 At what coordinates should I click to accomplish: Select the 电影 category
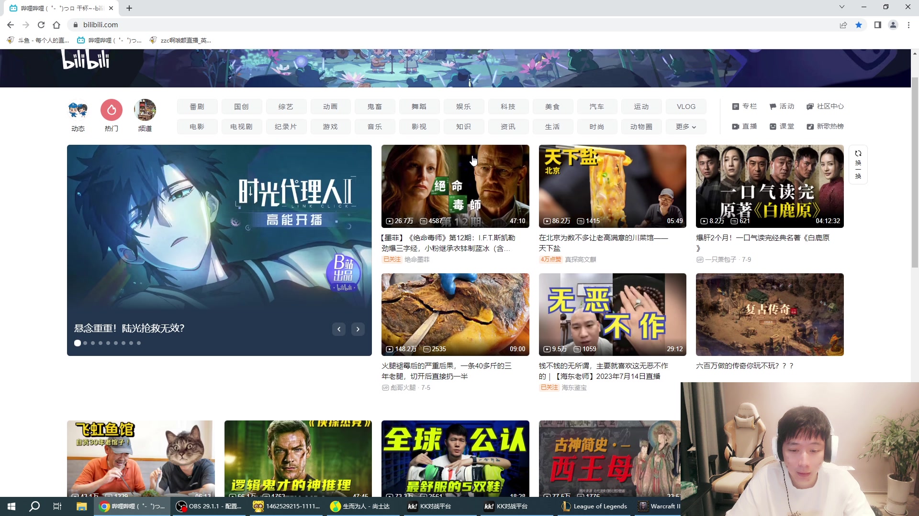tap(197, 127)
